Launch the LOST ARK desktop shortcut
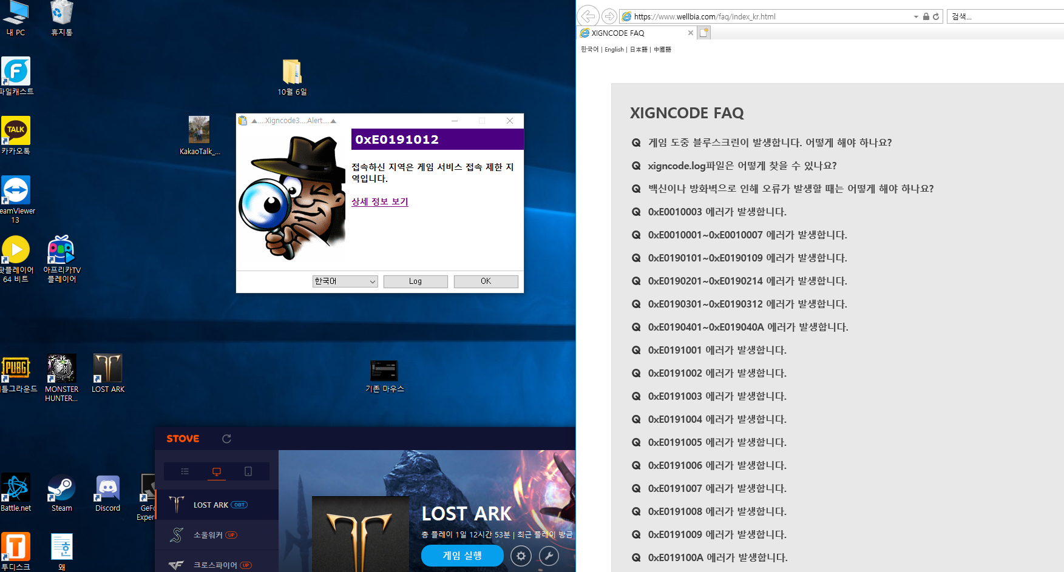The width and height of the screenshot is (1064, 572). tap(108, 373)
